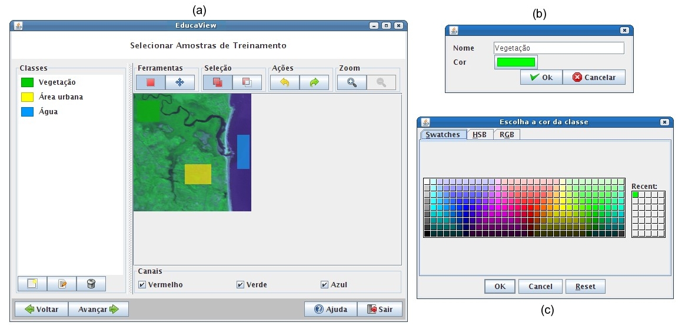Switch to the HSB tab
685x332 pixels.
(480, 135)
